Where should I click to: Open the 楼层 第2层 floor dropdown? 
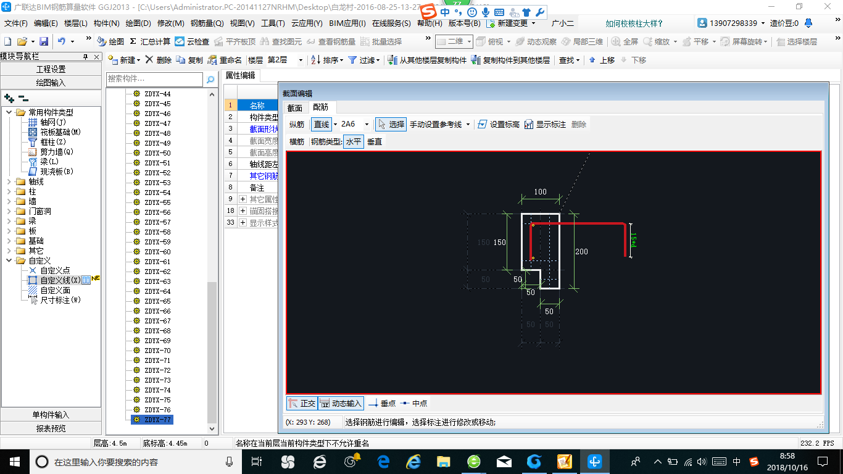(301, 60)
